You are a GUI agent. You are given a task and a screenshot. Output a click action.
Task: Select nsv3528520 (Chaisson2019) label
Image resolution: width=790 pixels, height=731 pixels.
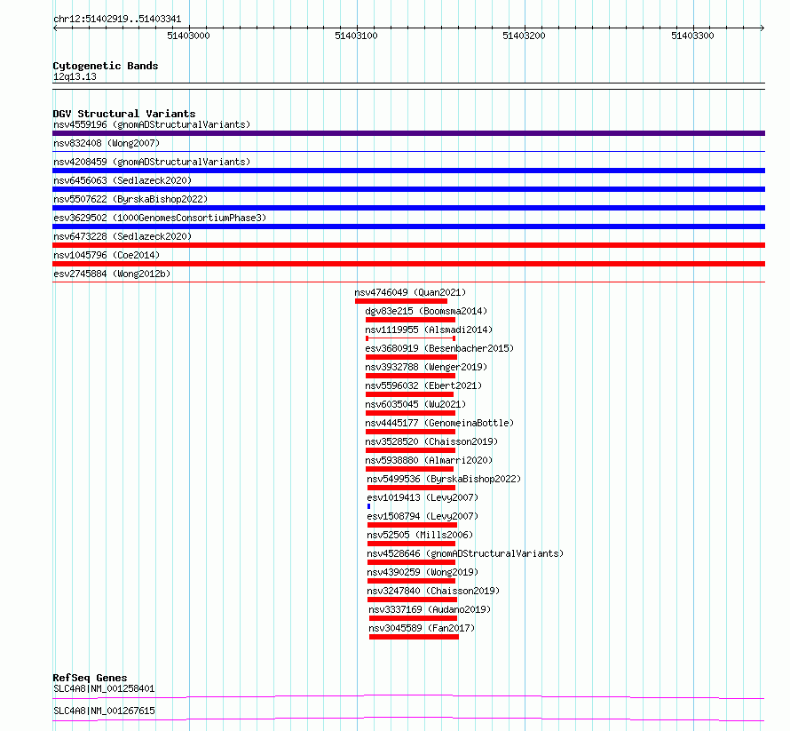[431, 441]
